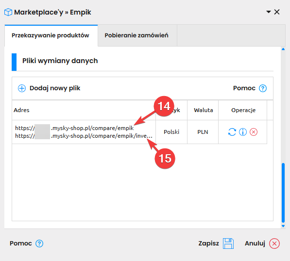Click the bottom-left Pomoc question mark icon

[x=39, y=244]
